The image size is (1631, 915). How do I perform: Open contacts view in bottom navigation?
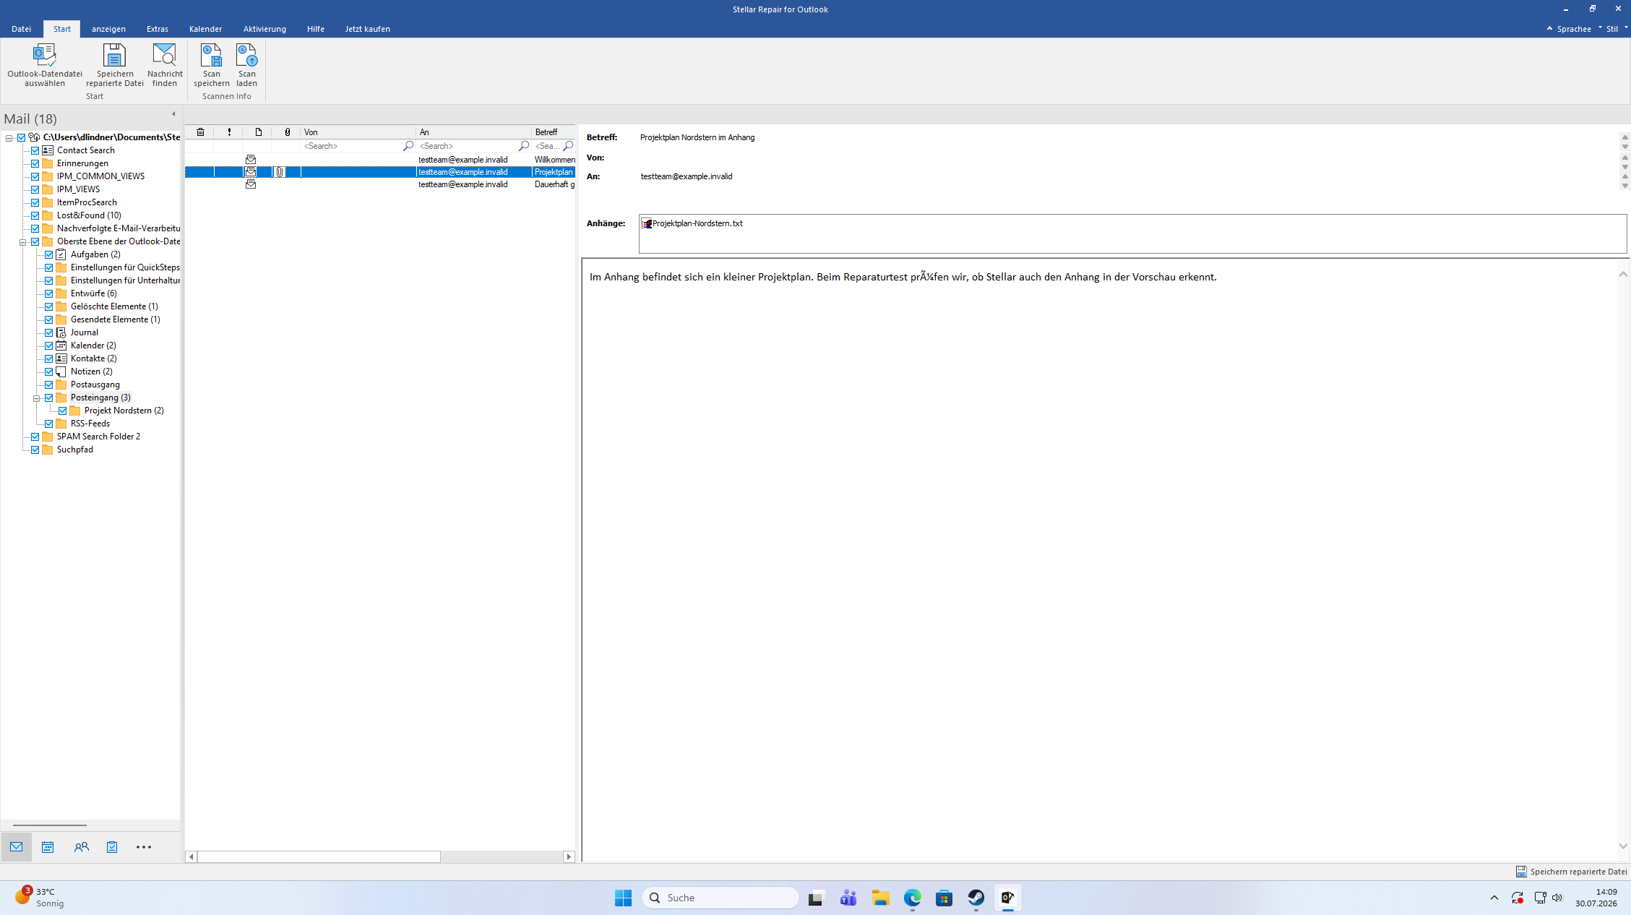pyautogui.click(x=81, y=847)
